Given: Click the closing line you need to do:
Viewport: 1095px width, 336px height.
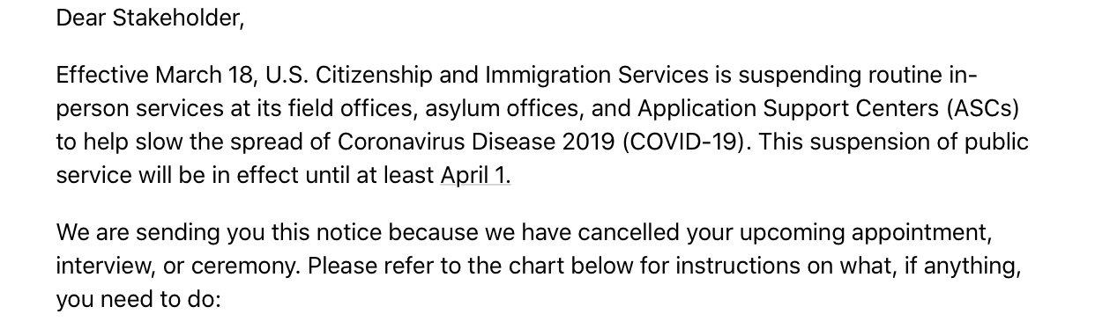Looking at the screenshot, I should coord(138,300).
